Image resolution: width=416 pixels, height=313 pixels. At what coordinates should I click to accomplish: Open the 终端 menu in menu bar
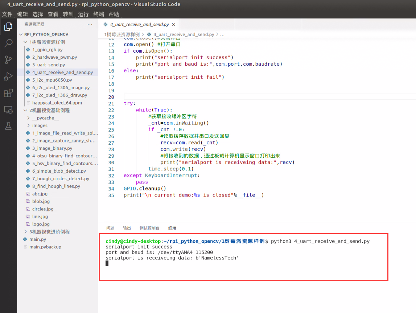pos(98,14)
